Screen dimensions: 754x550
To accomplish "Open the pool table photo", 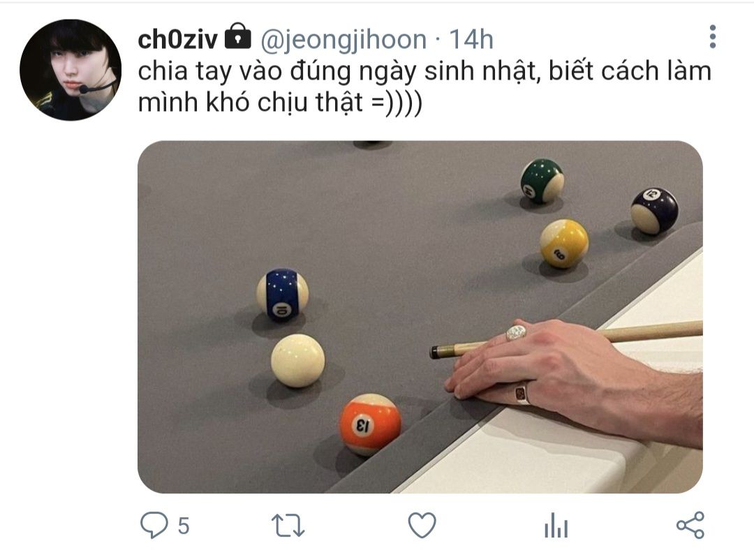I will (x=420, y=317).
